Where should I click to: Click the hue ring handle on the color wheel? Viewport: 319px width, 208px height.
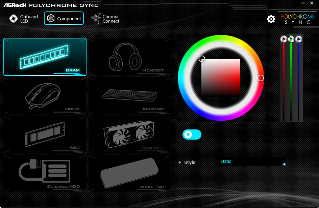(x=261, y=78)
